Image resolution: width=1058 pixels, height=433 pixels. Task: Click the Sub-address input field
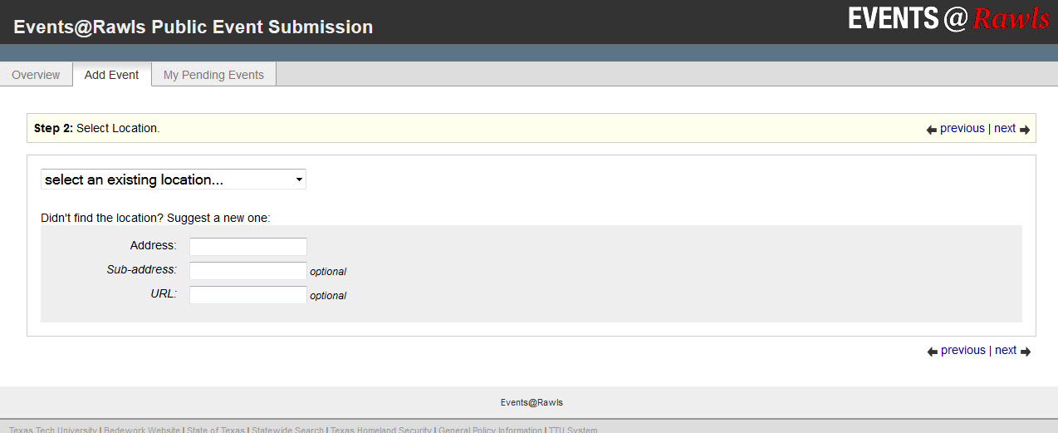pos(248,271)
